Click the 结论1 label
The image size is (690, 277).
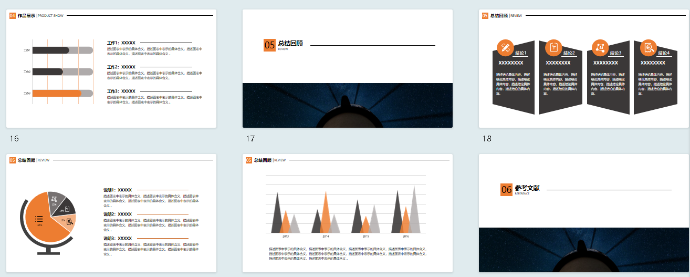[520, 53]
